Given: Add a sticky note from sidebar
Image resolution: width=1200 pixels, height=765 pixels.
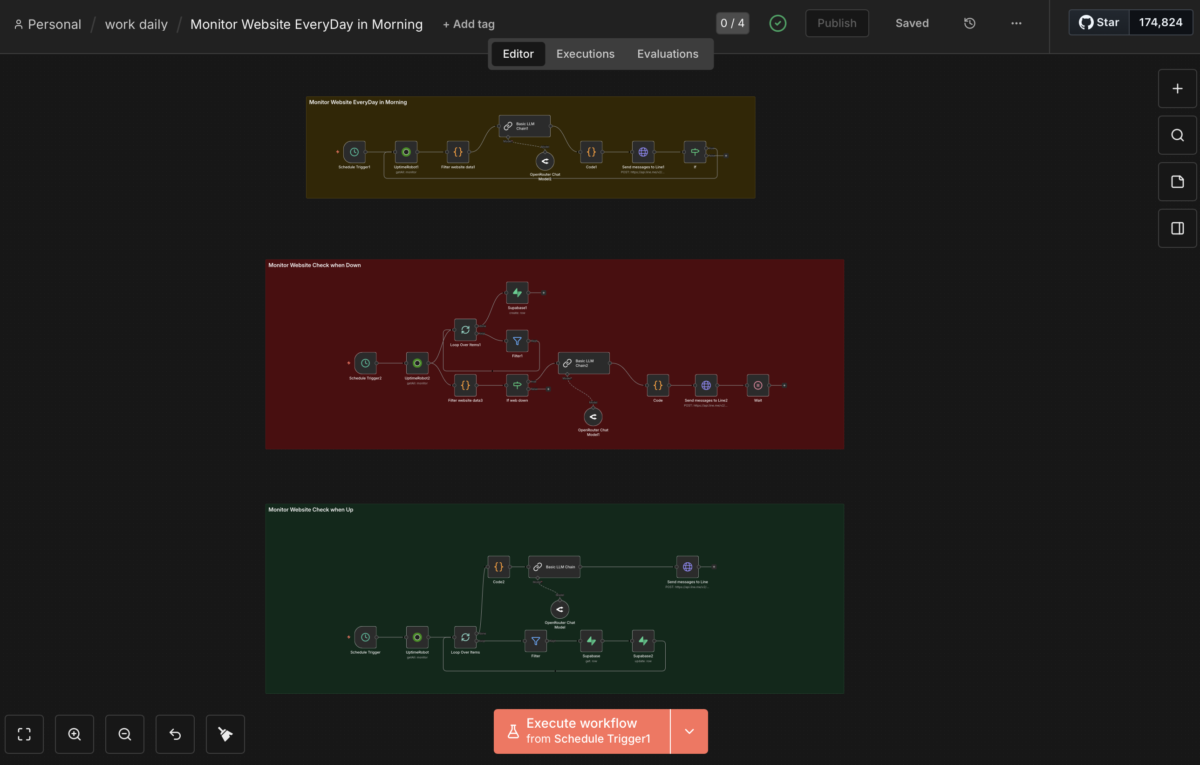Looking at the screenshot, I should click(x=1177, y=182).
